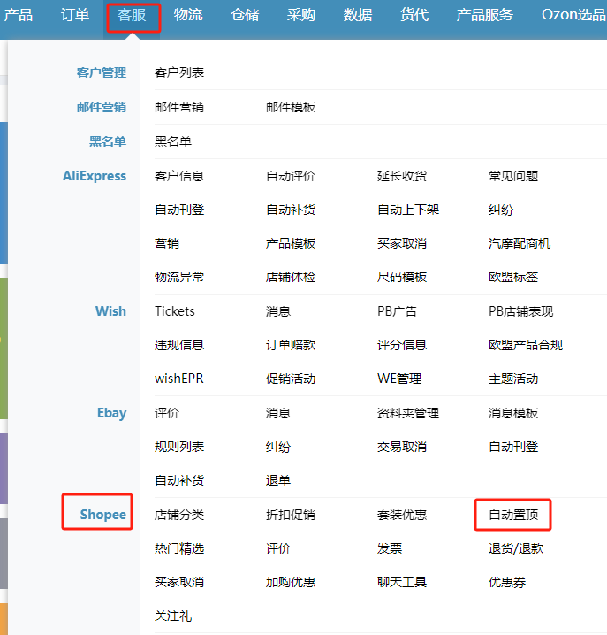Open Wish PB广告
This screenshot has height=635, width=607.
(397, 311)
